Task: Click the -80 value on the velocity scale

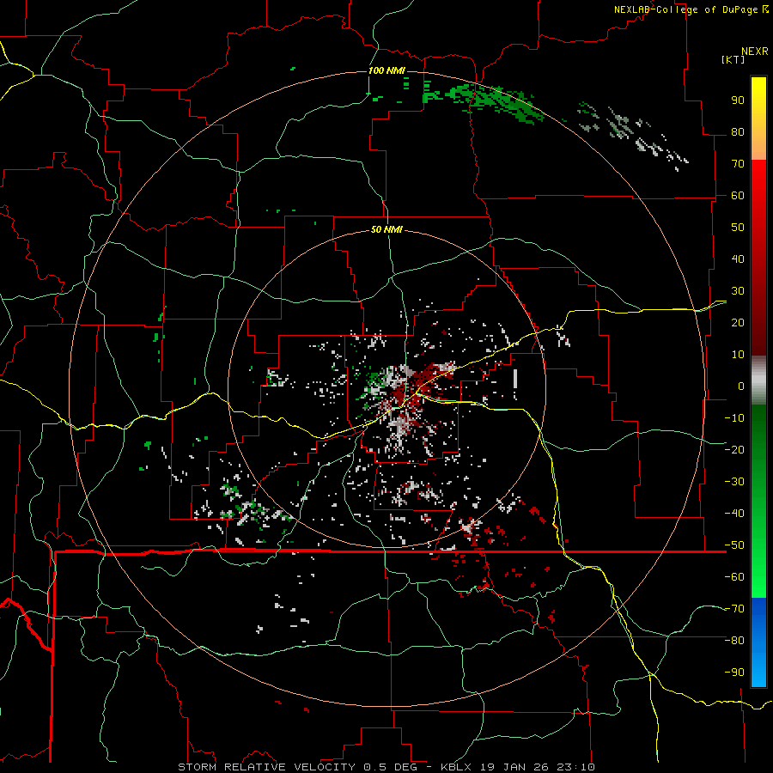Action: coord(734,641)
